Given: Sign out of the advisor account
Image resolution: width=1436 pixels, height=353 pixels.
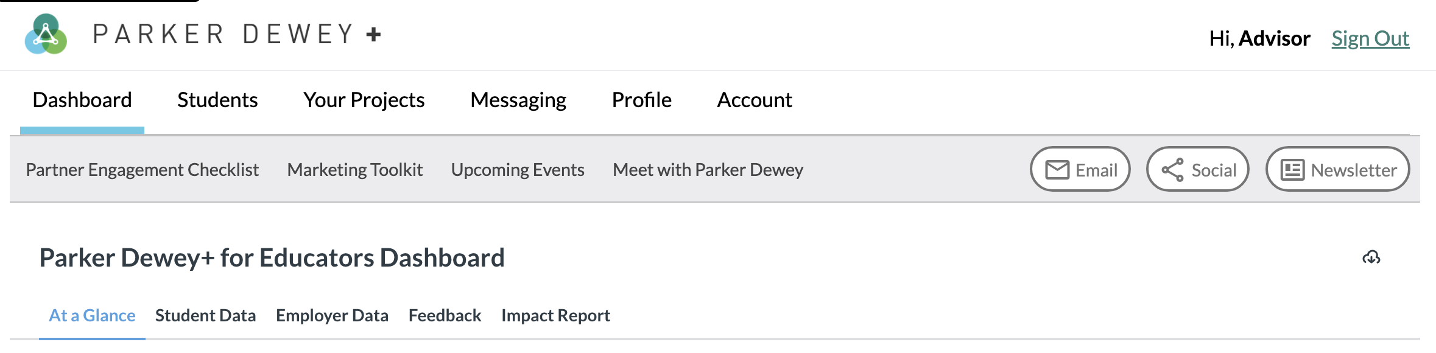Looking at the screenshot, I should coord(1370,38).
